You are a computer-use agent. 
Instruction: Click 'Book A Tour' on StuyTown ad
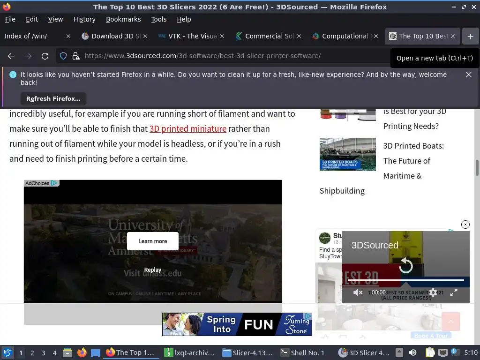431,336
